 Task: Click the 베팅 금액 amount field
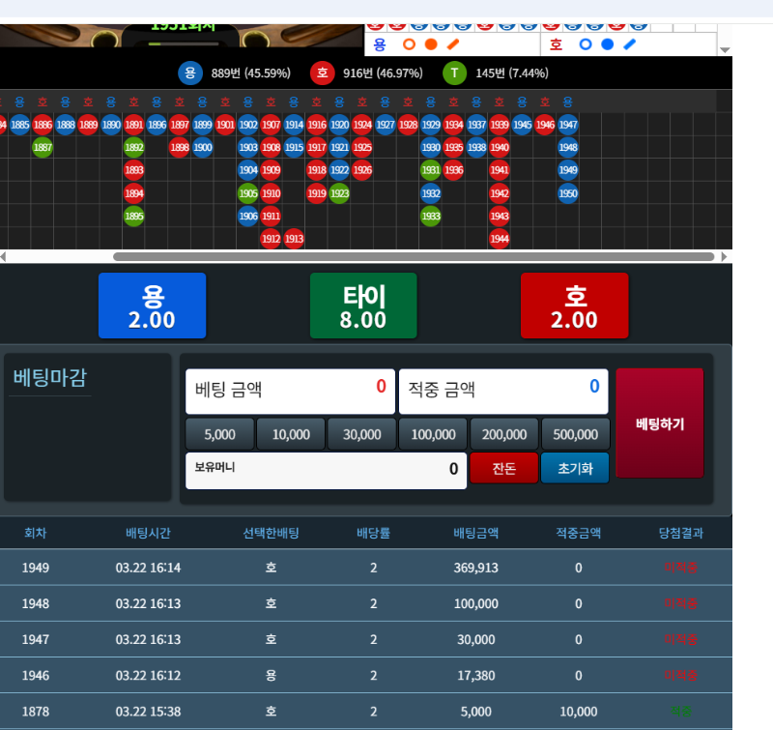290,391
